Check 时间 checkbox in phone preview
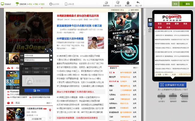 coord(171,74)
